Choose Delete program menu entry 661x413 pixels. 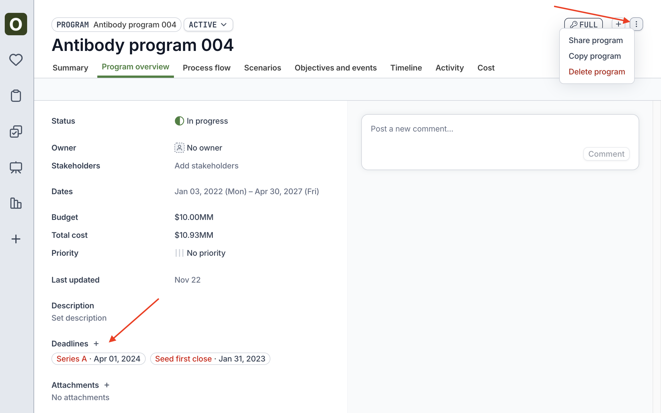click(x=596, y=72)
